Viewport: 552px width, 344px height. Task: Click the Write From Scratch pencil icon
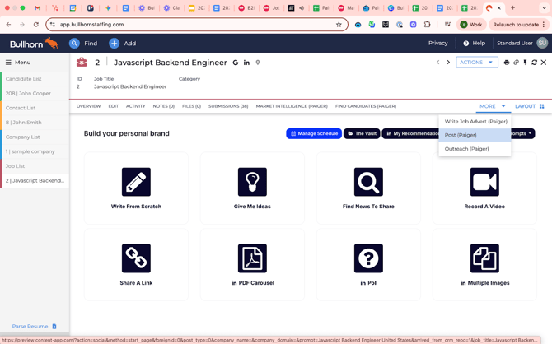click(x=136, y=182)
